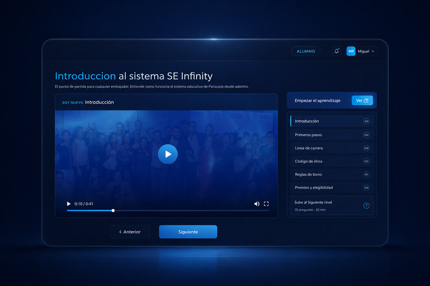Go back with the Anterior button
The height and width of the screenshot is (286, 430).
130,232
